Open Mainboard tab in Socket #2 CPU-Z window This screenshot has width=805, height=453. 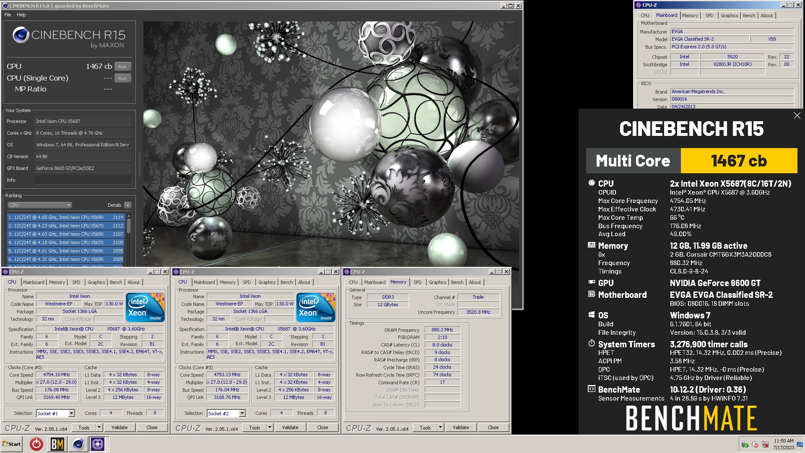click(x=204, y=282)
